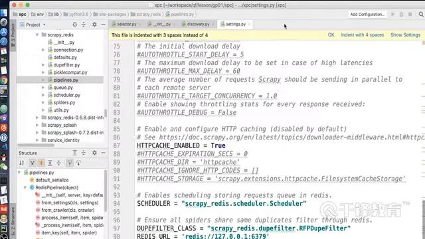Expand the scrapy_splash folder

click(37, 125)
